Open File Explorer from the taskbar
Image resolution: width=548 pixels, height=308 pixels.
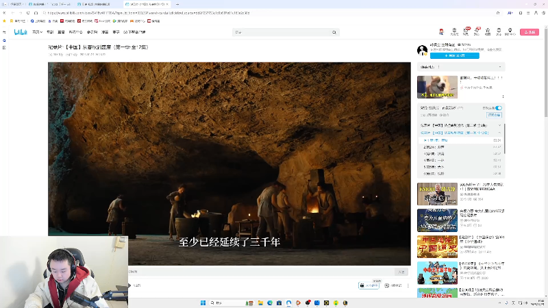(260, 303)
